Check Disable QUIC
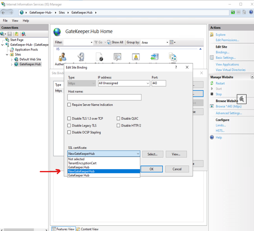 coord(118,119)
